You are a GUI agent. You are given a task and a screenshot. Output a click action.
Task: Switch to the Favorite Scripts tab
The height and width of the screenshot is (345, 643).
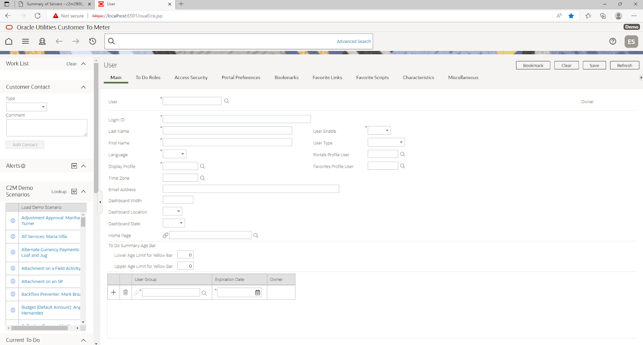pos(373,77)
